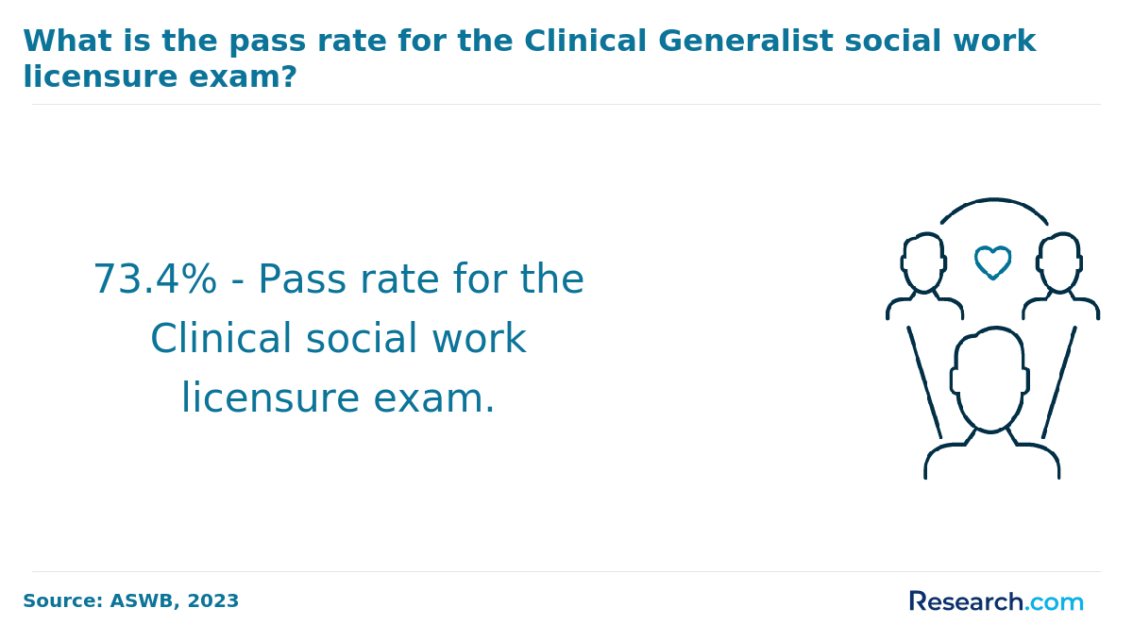Click the right diagonal line of illustration
This screenshot has width=1133, height=642.
1059,382
